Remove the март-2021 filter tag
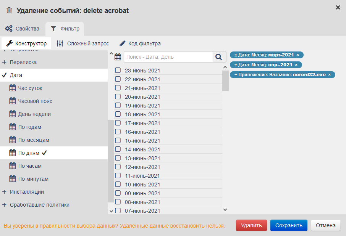The width and height of the screenshot is (346, 236). click(297, 55)
